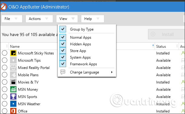Click sort arrows beside Name column

click(153, 46)
